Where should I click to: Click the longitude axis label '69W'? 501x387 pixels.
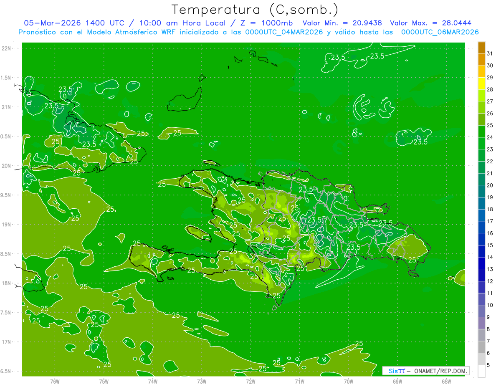(397, 381)
